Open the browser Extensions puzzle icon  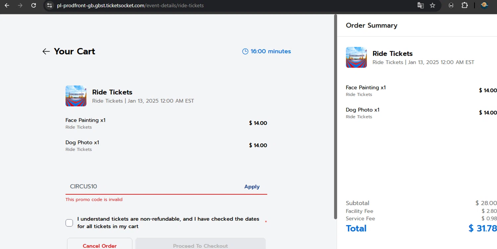[x=465, y=6]
